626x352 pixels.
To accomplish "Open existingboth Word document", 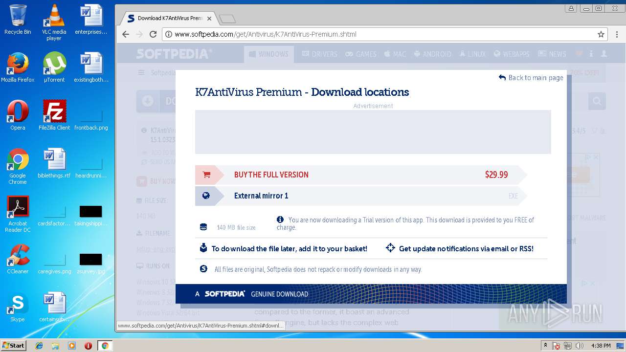I will point(91,67).
